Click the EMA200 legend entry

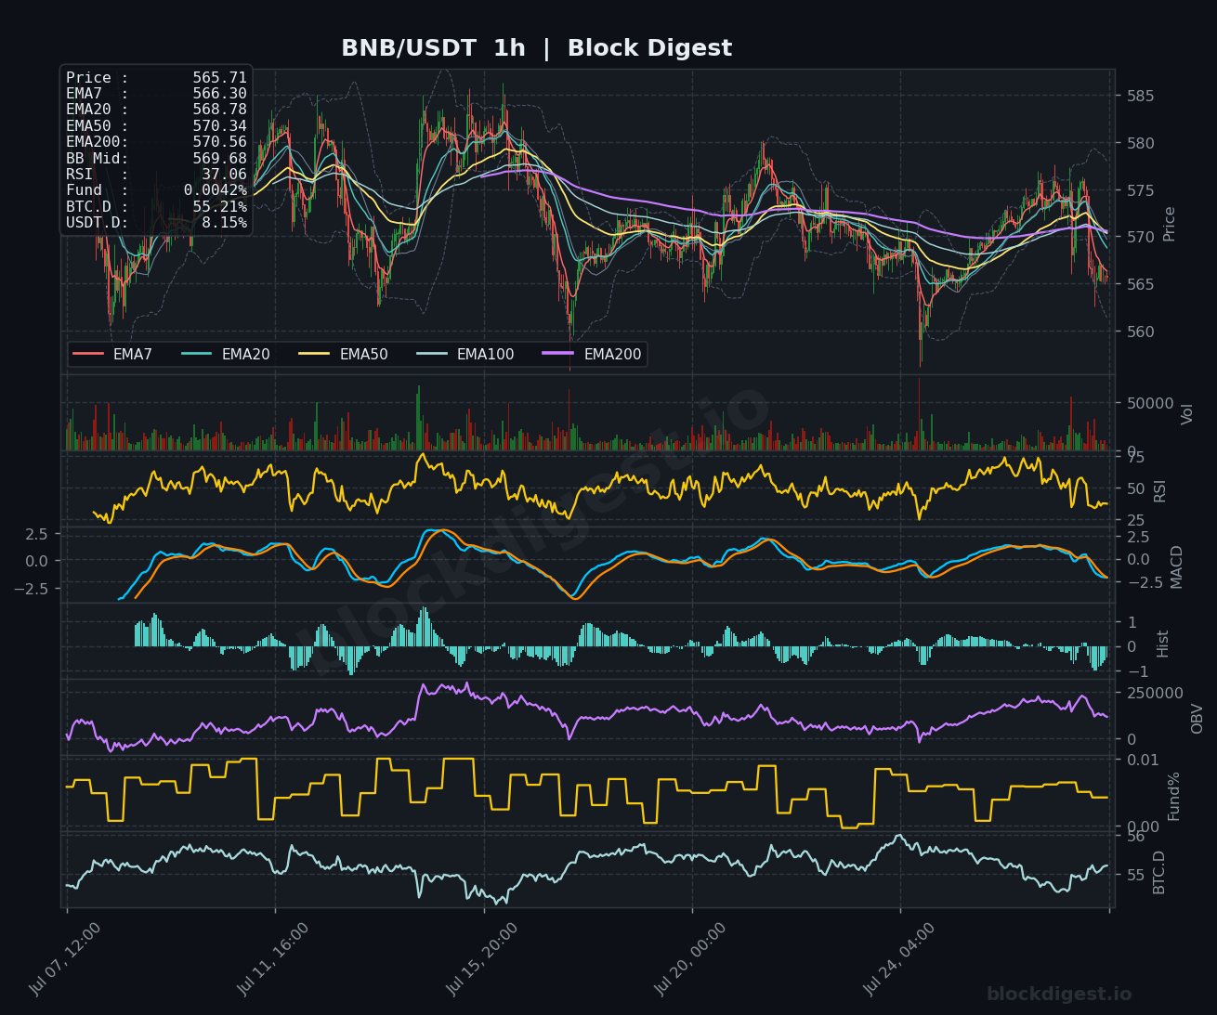[593, 354]
